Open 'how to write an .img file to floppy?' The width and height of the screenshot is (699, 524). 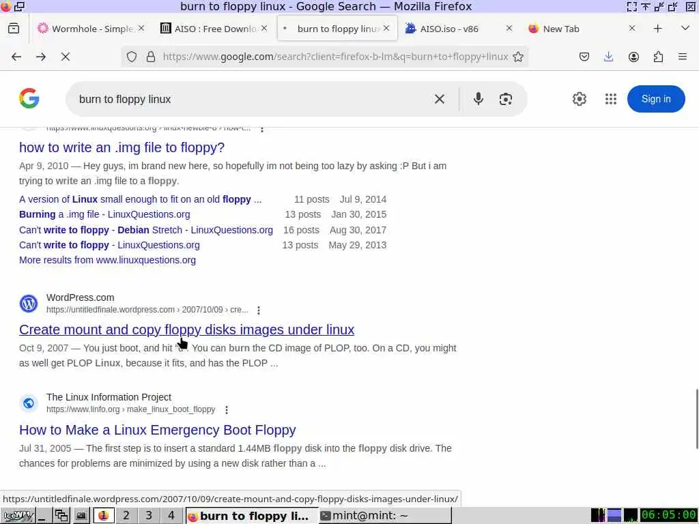(x=122, y=147)
